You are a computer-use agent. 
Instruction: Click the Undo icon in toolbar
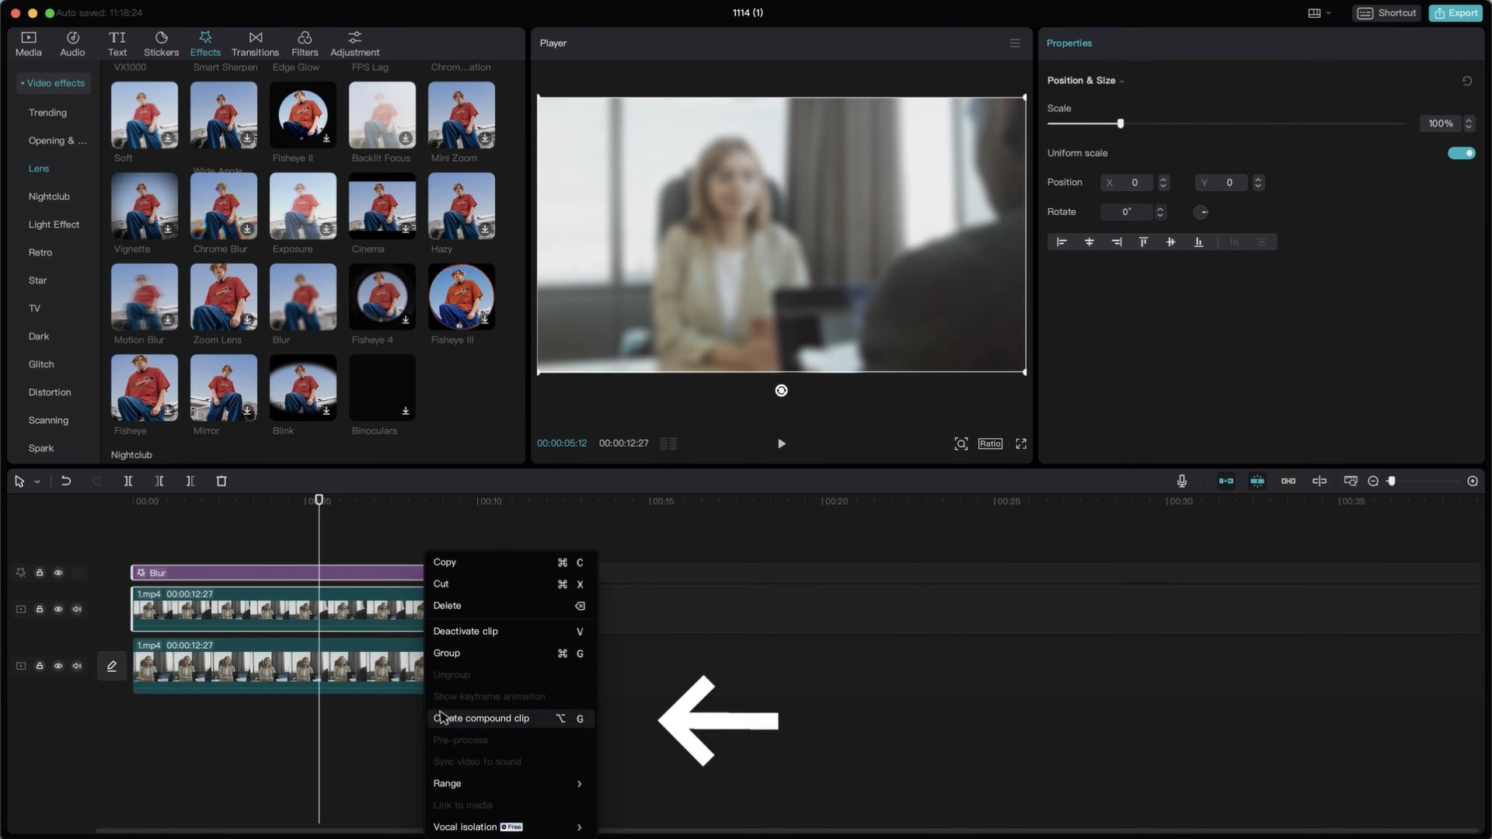point(64,480)
